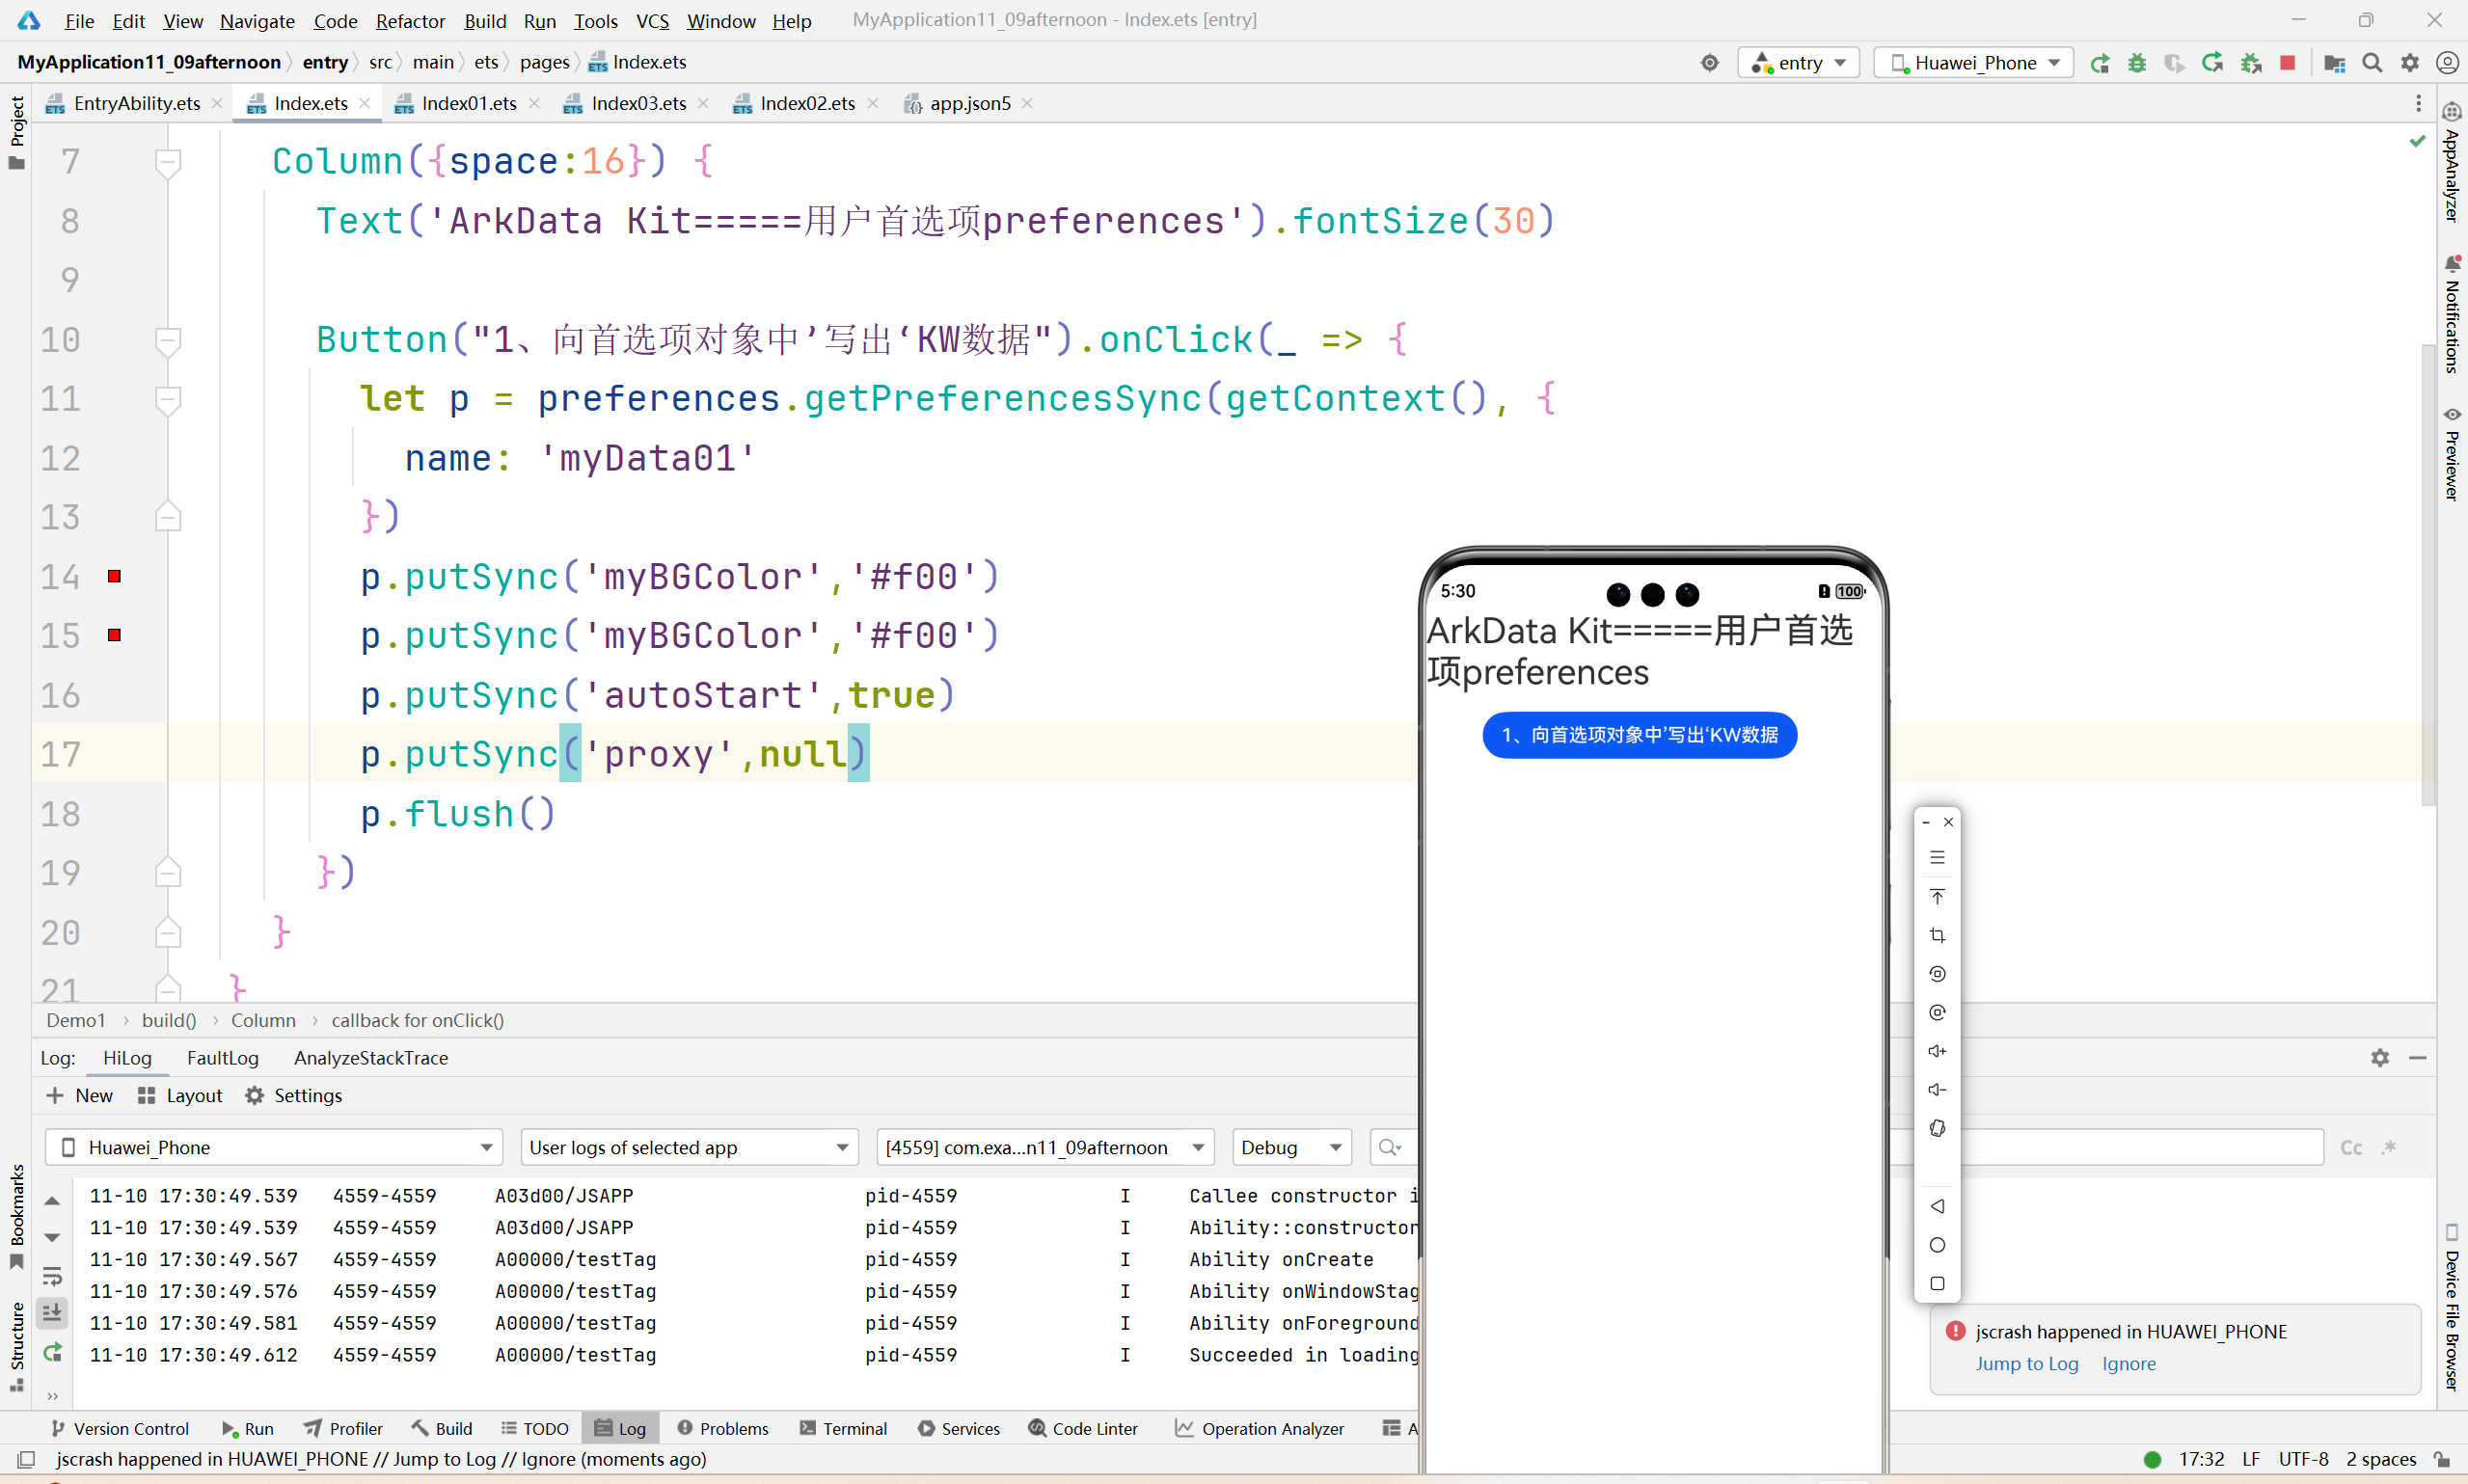This screenshot has height=1484, width=2468.
Task: Jump to previous log entry up arrow
Action: (x=53, y=1200)
